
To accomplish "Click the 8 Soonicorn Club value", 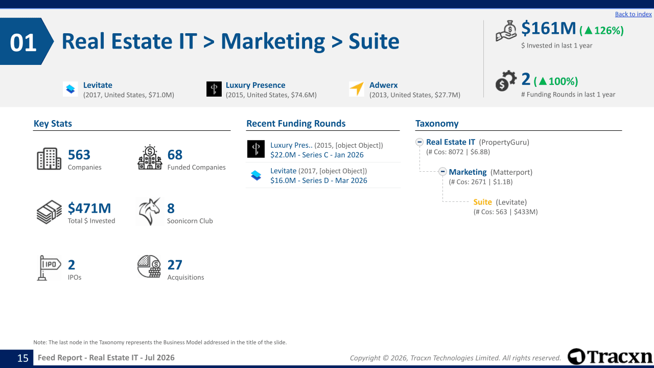I will [x=171, y=209].
